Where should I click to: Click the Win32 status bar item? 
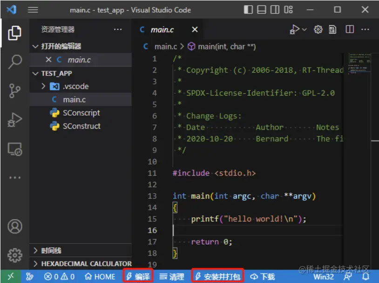point(324,276)
